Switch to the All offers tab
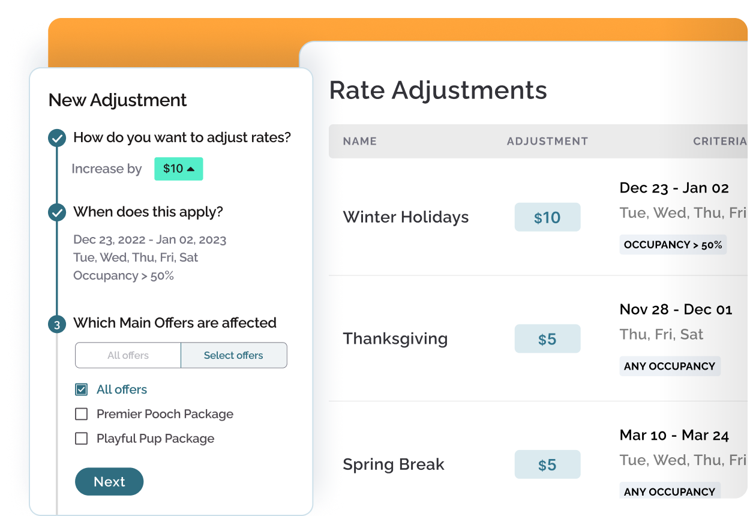The image size is (756, 516). (x=128, y=355)
